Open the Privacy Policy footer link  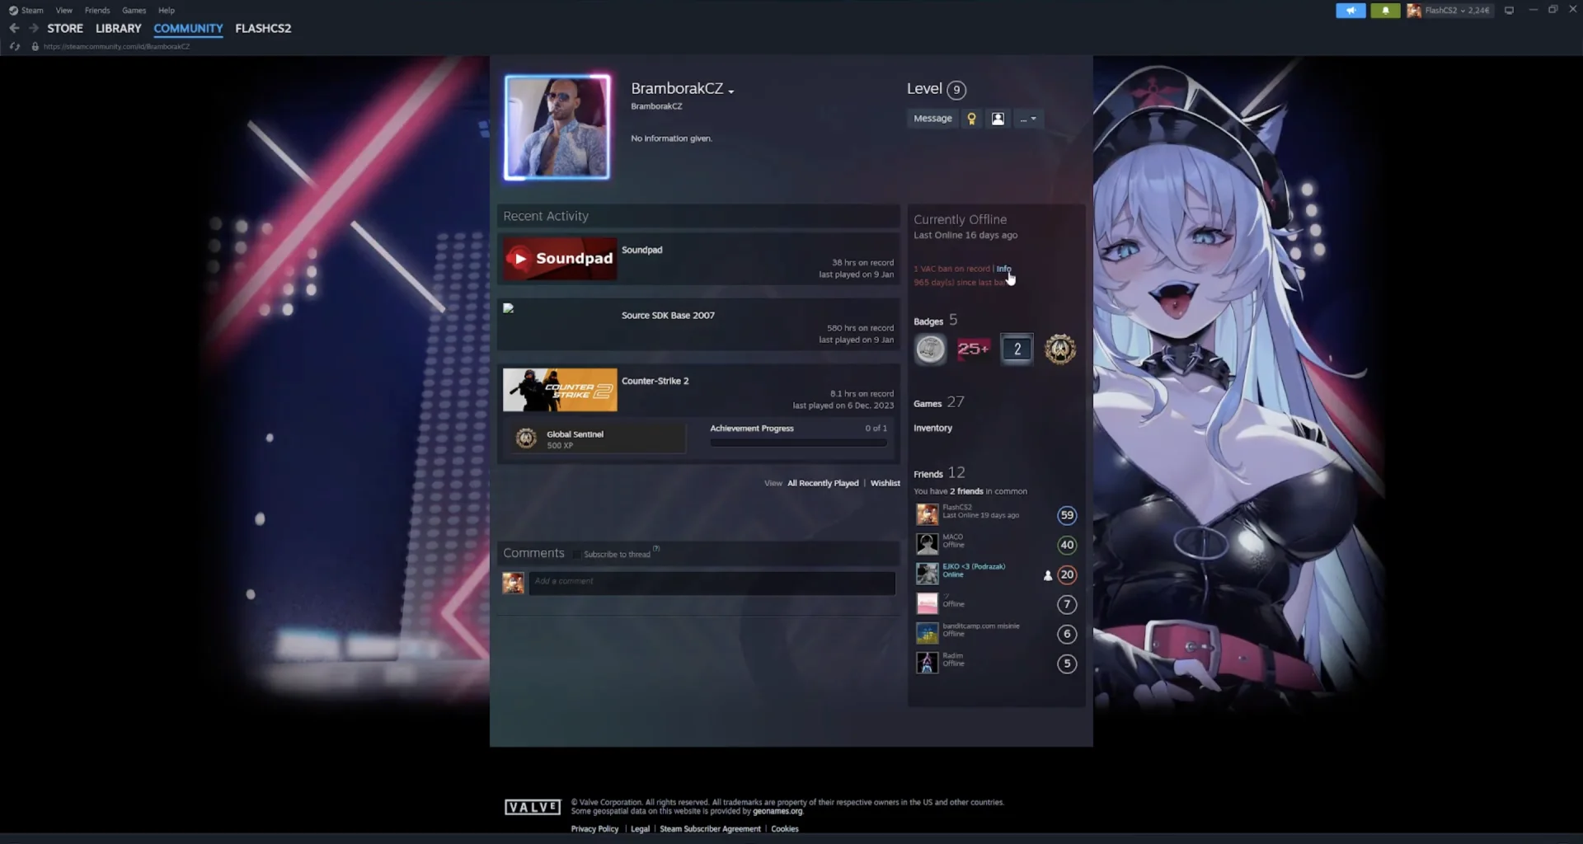(594, 829)
